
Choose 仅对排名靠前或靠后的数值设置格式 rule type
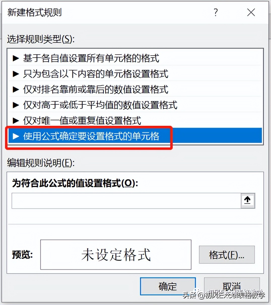click(135, 90)
